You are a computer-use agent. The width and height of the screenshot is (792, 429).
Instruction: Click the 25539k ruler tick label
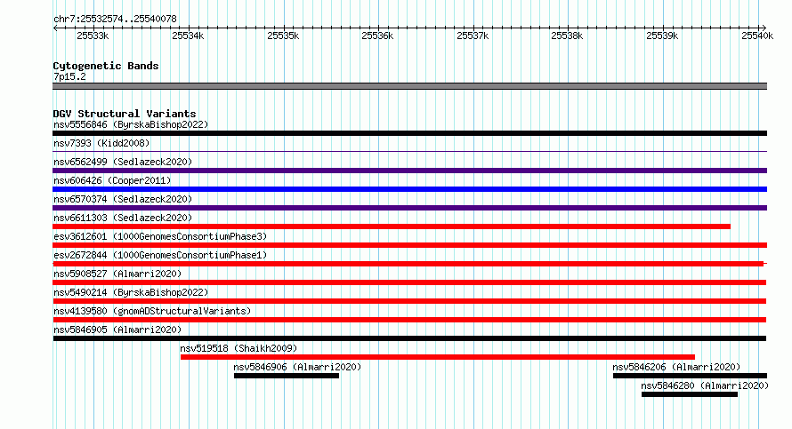(662, 36)
